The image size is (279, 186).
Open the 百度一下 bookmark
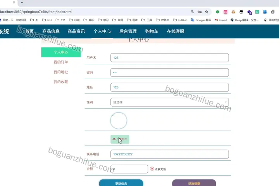[x=13, y=20]
